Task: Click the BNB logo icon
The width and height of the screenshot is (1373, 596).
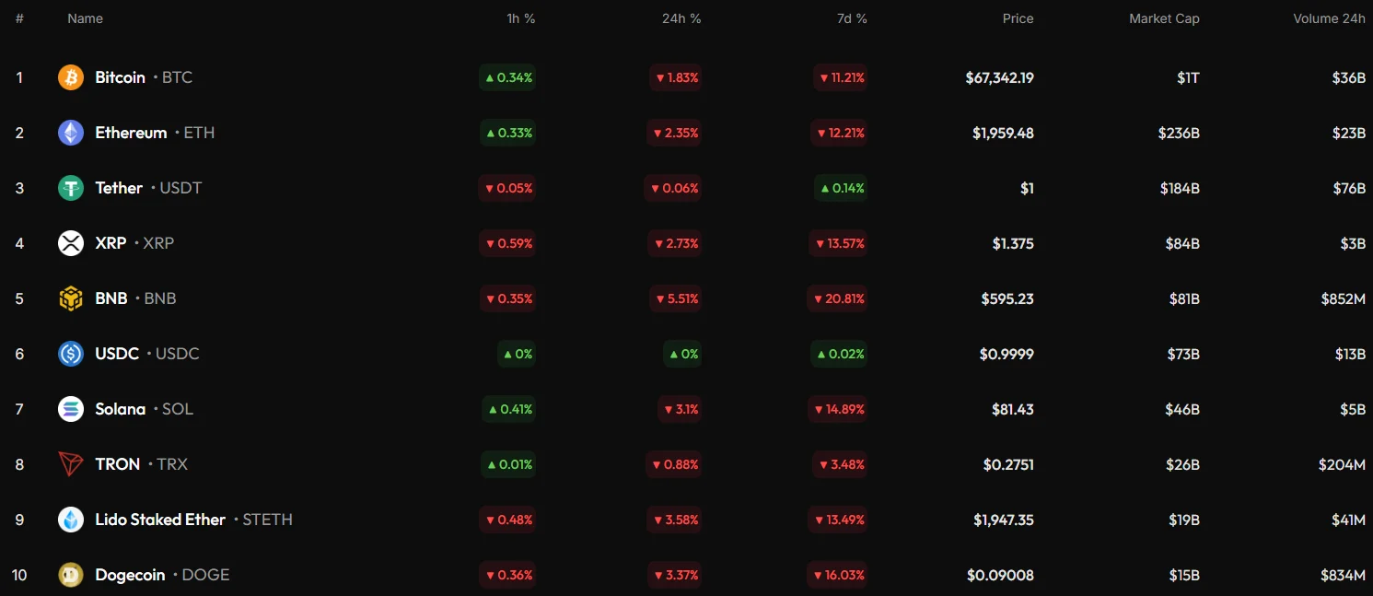Action: click(x=71, y=298)
